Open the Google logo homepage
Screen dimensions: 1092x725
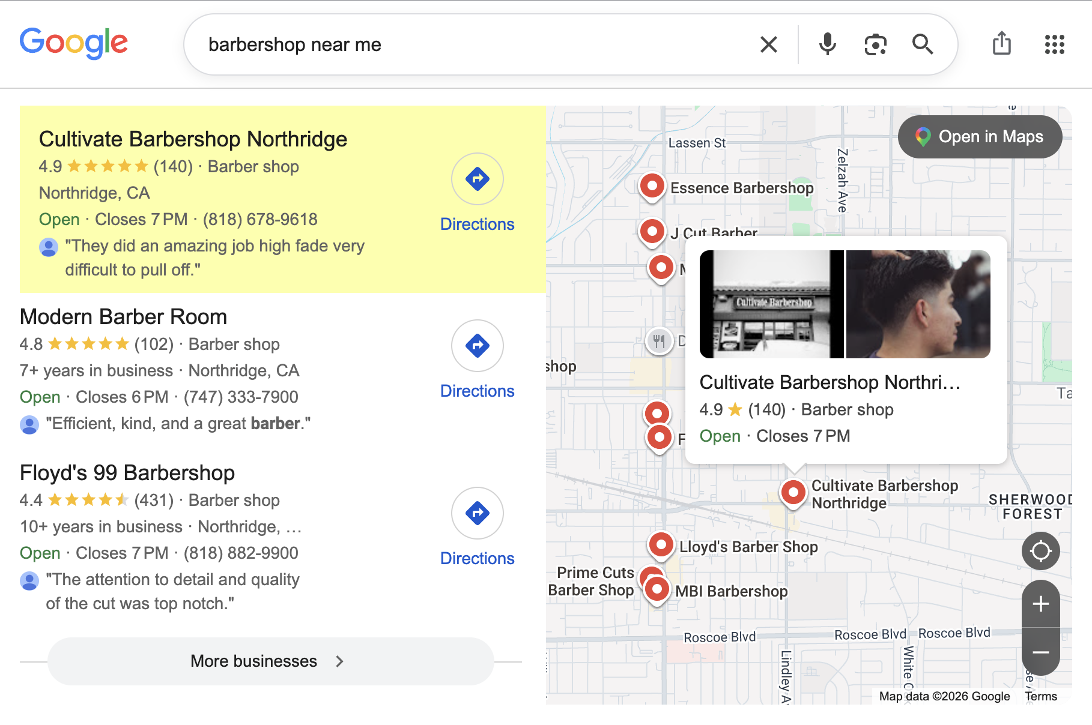[x=74, y=43]
